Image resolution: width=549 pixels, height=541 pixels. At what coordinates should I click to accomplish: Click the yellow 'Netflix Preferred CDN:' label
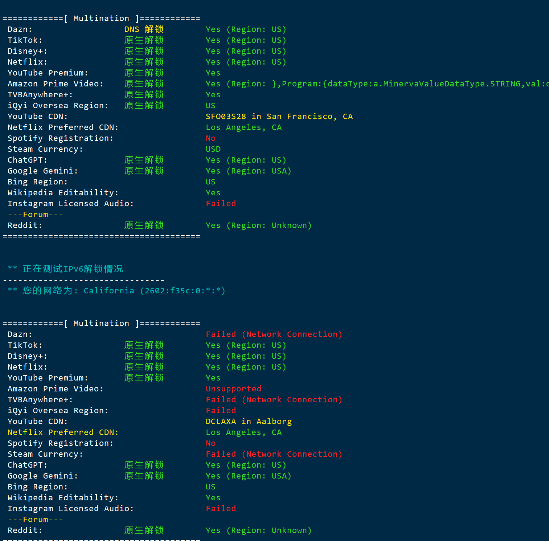[x=63, y=432]
